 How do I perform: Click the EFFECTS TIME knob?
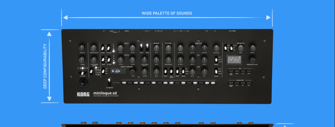(241, 48)
